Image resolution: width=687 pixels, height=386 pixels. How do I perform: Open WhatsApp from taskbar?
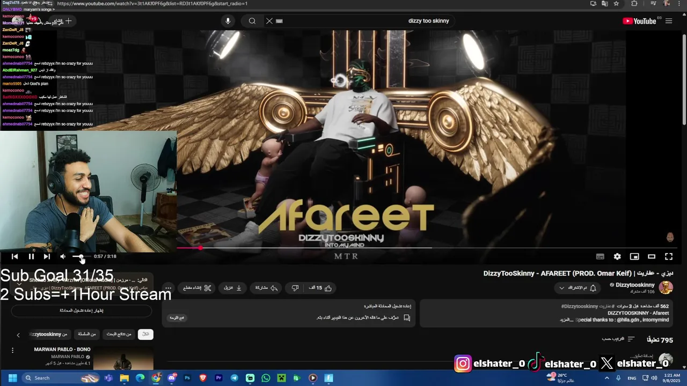click(x=266, y=378)
